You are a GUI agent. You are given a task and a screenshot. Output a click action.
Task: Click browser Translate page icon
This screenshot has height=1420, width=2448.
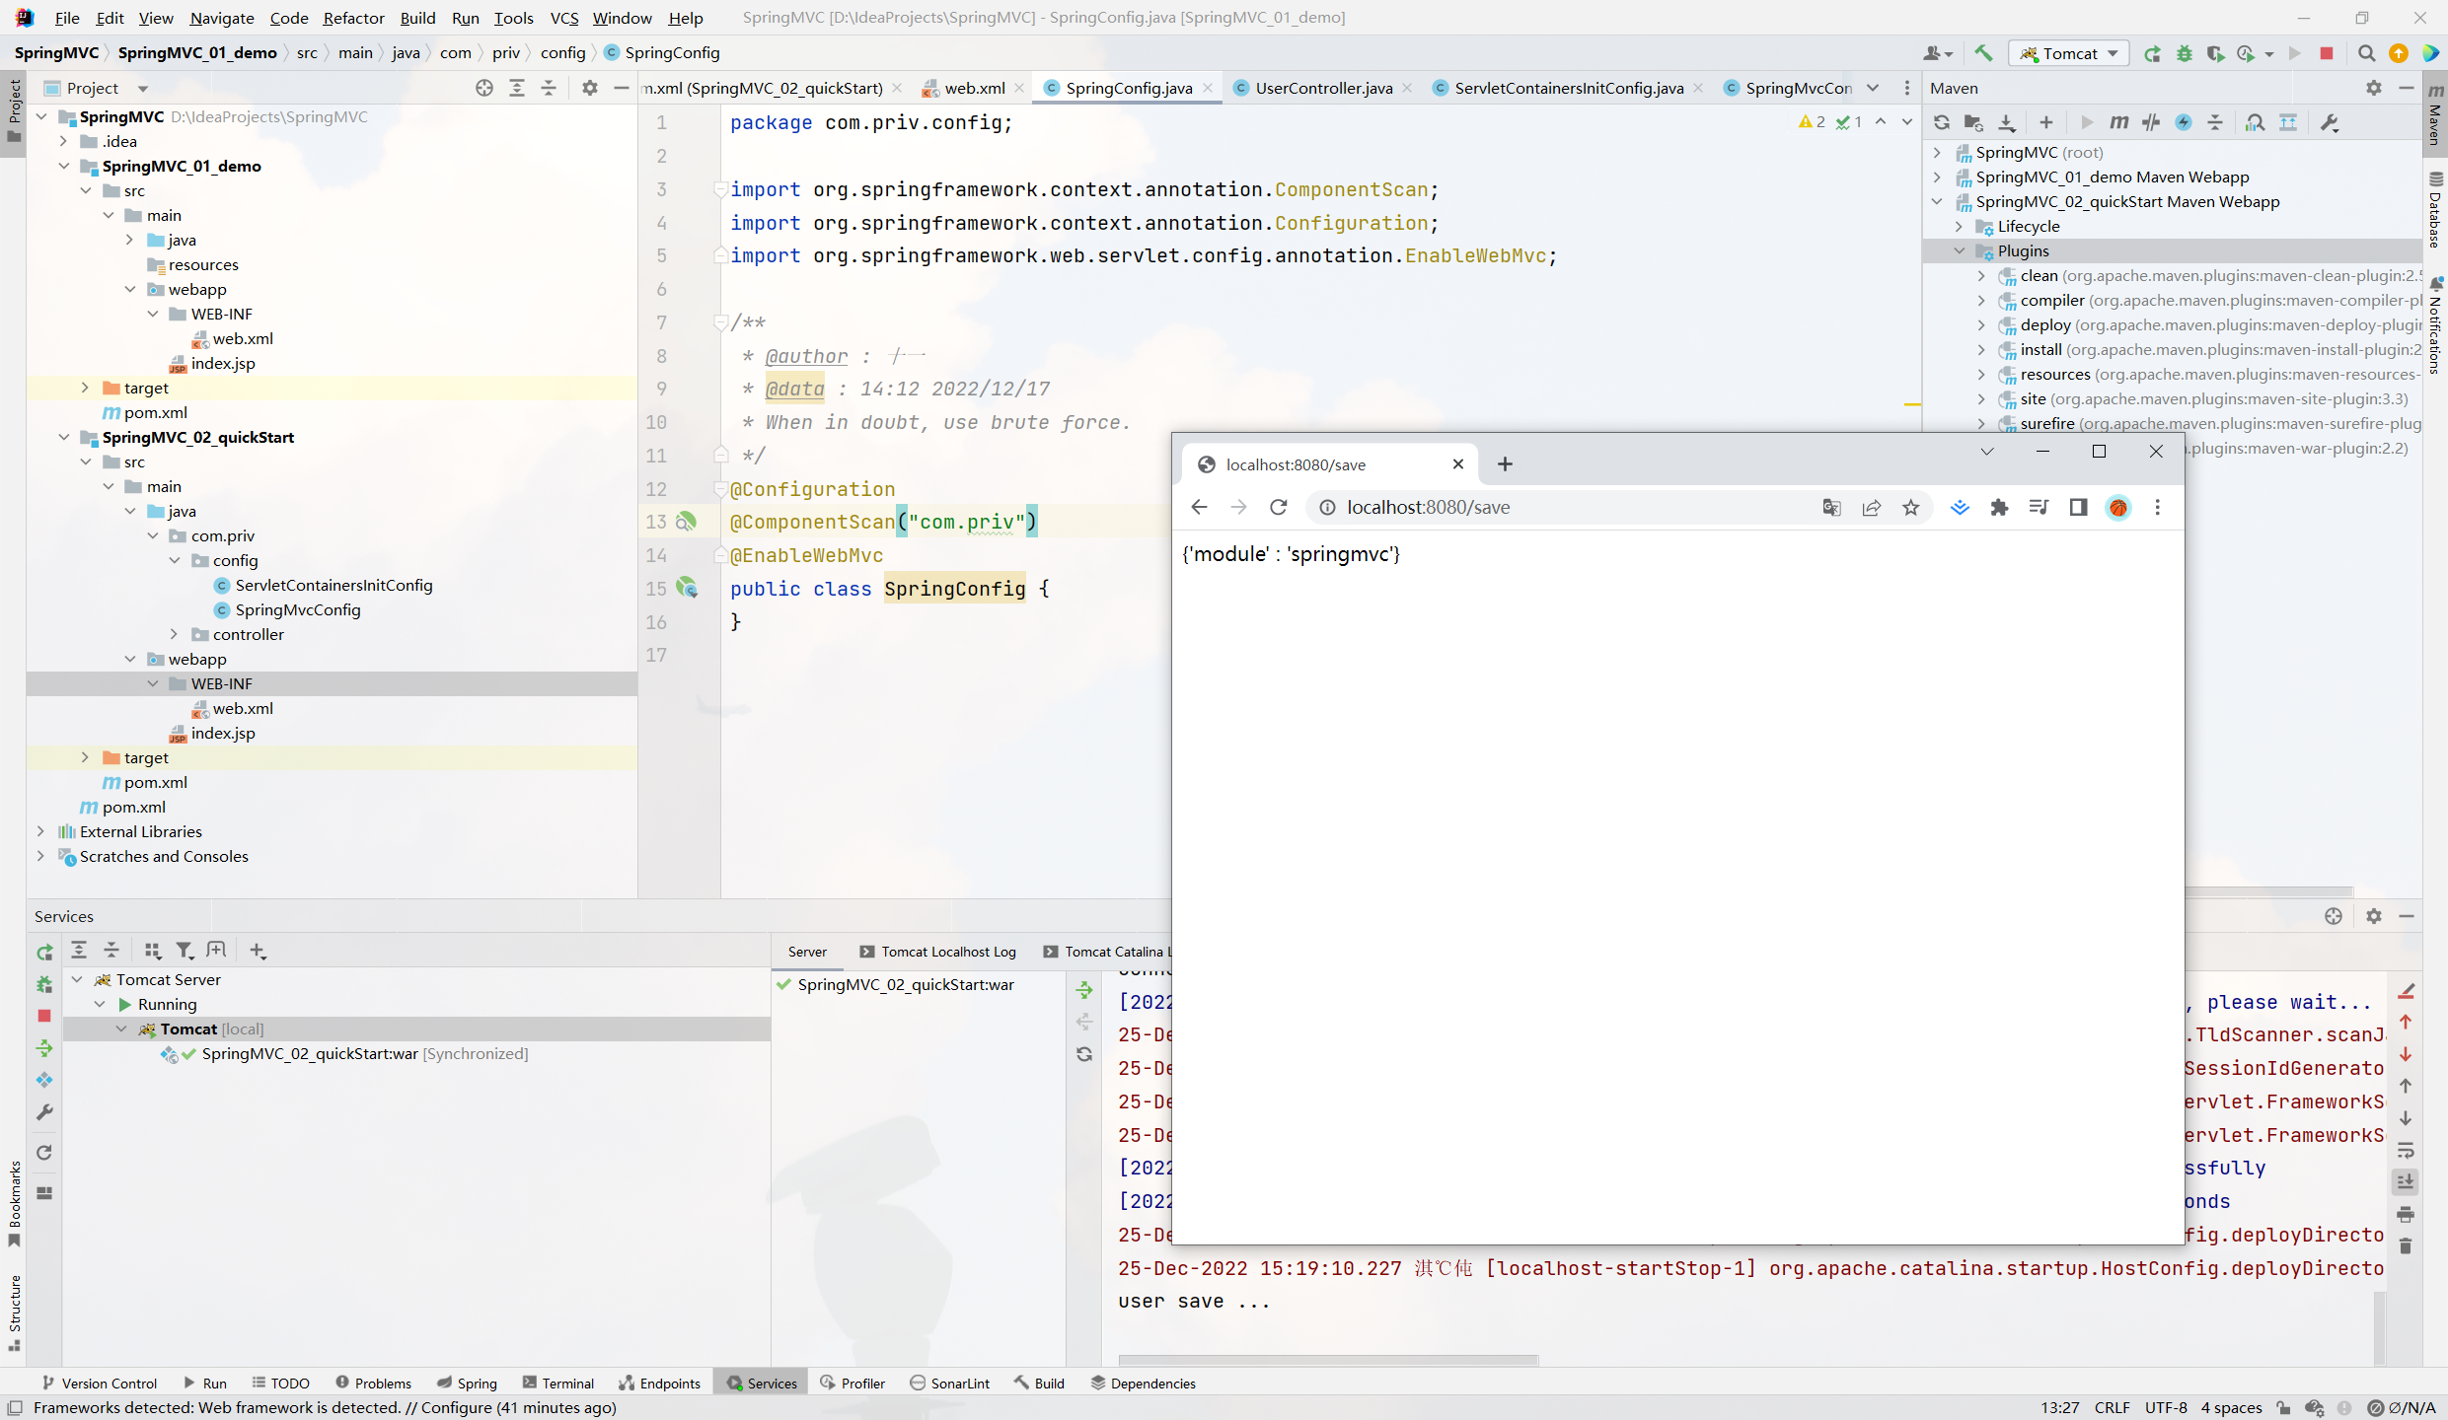[x=1832, y=507]
